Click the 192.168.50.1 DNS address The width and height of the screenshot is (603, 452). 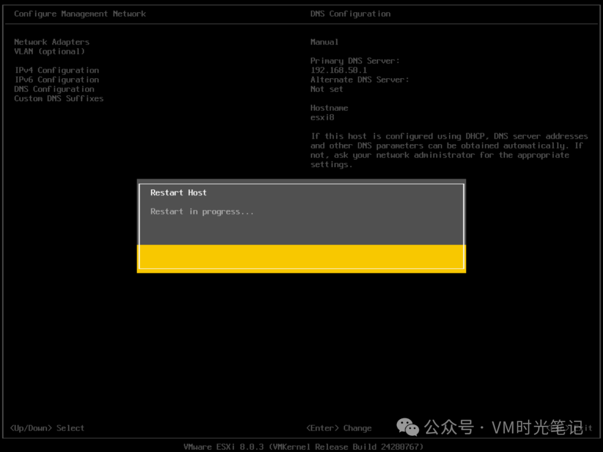point(338,70)
